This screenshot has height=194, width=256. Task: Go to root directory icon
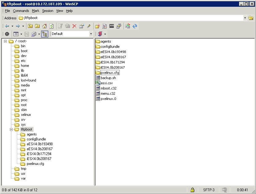tap(37, 26)
